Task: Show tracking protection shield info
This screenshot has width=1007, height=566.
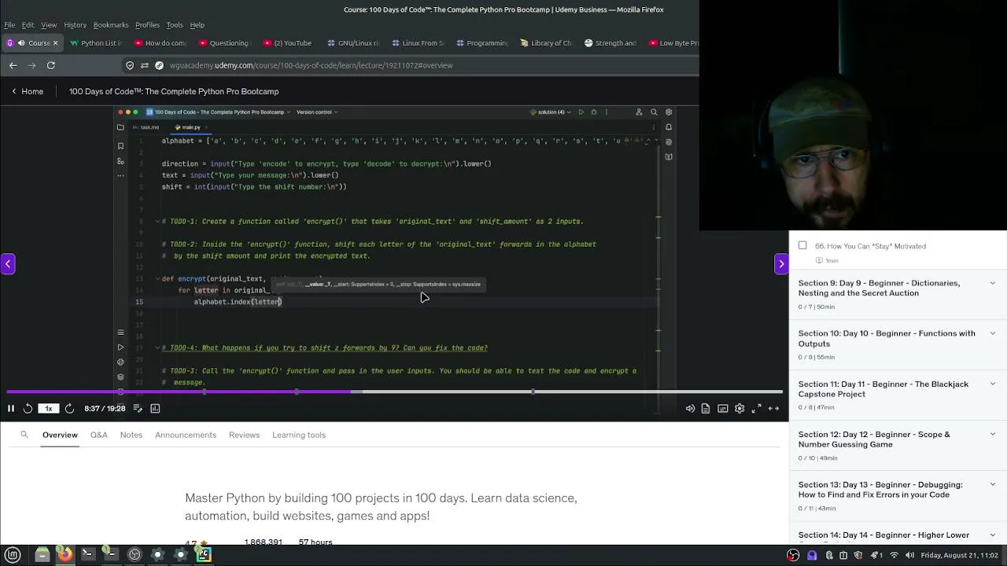Action: 130,65
